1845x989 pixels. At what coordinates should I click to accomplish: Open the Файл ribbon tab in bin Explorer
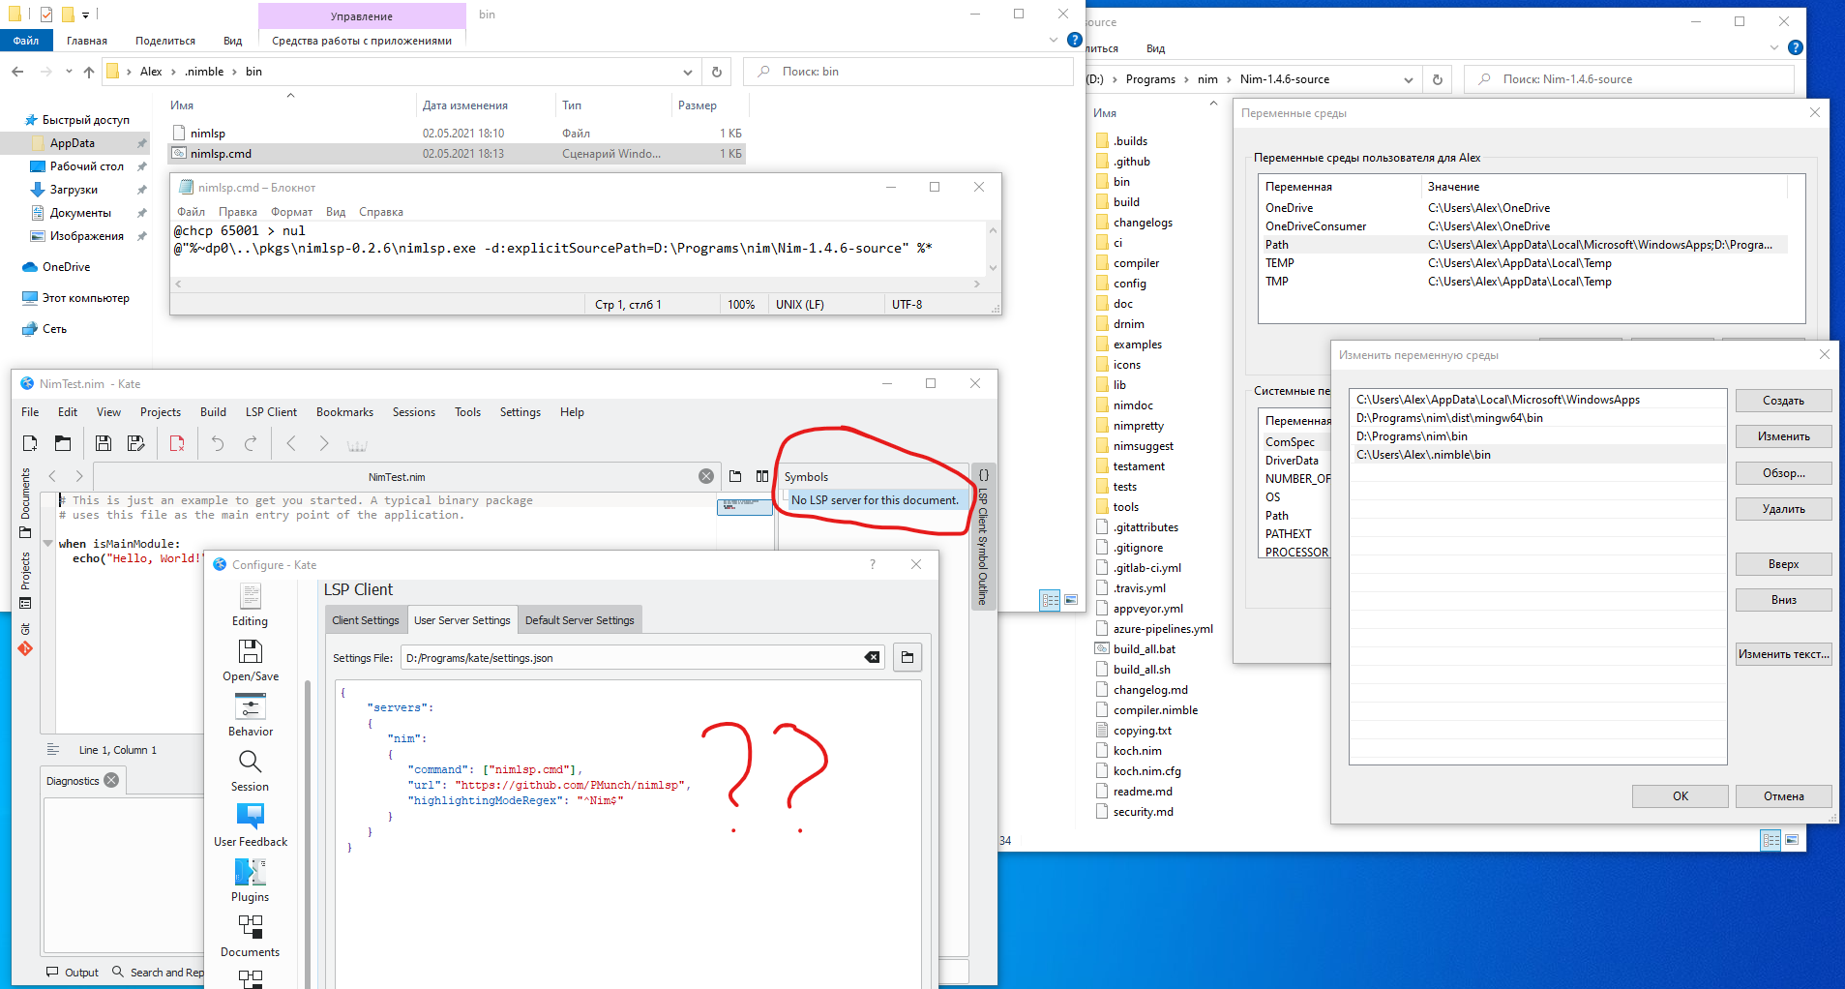point(26,41)
